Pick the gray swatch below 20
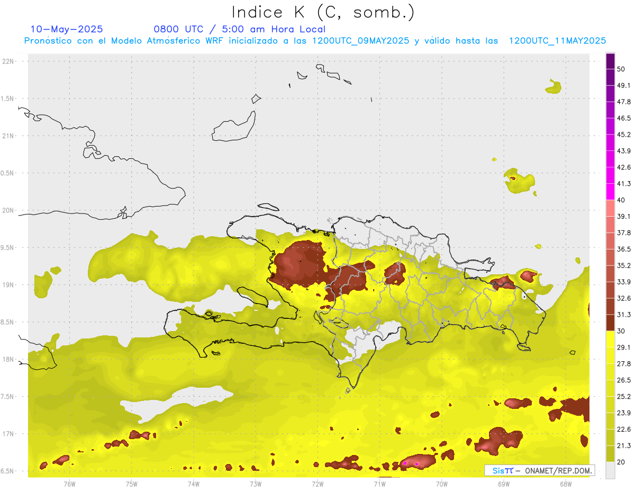 click(610, 470)
